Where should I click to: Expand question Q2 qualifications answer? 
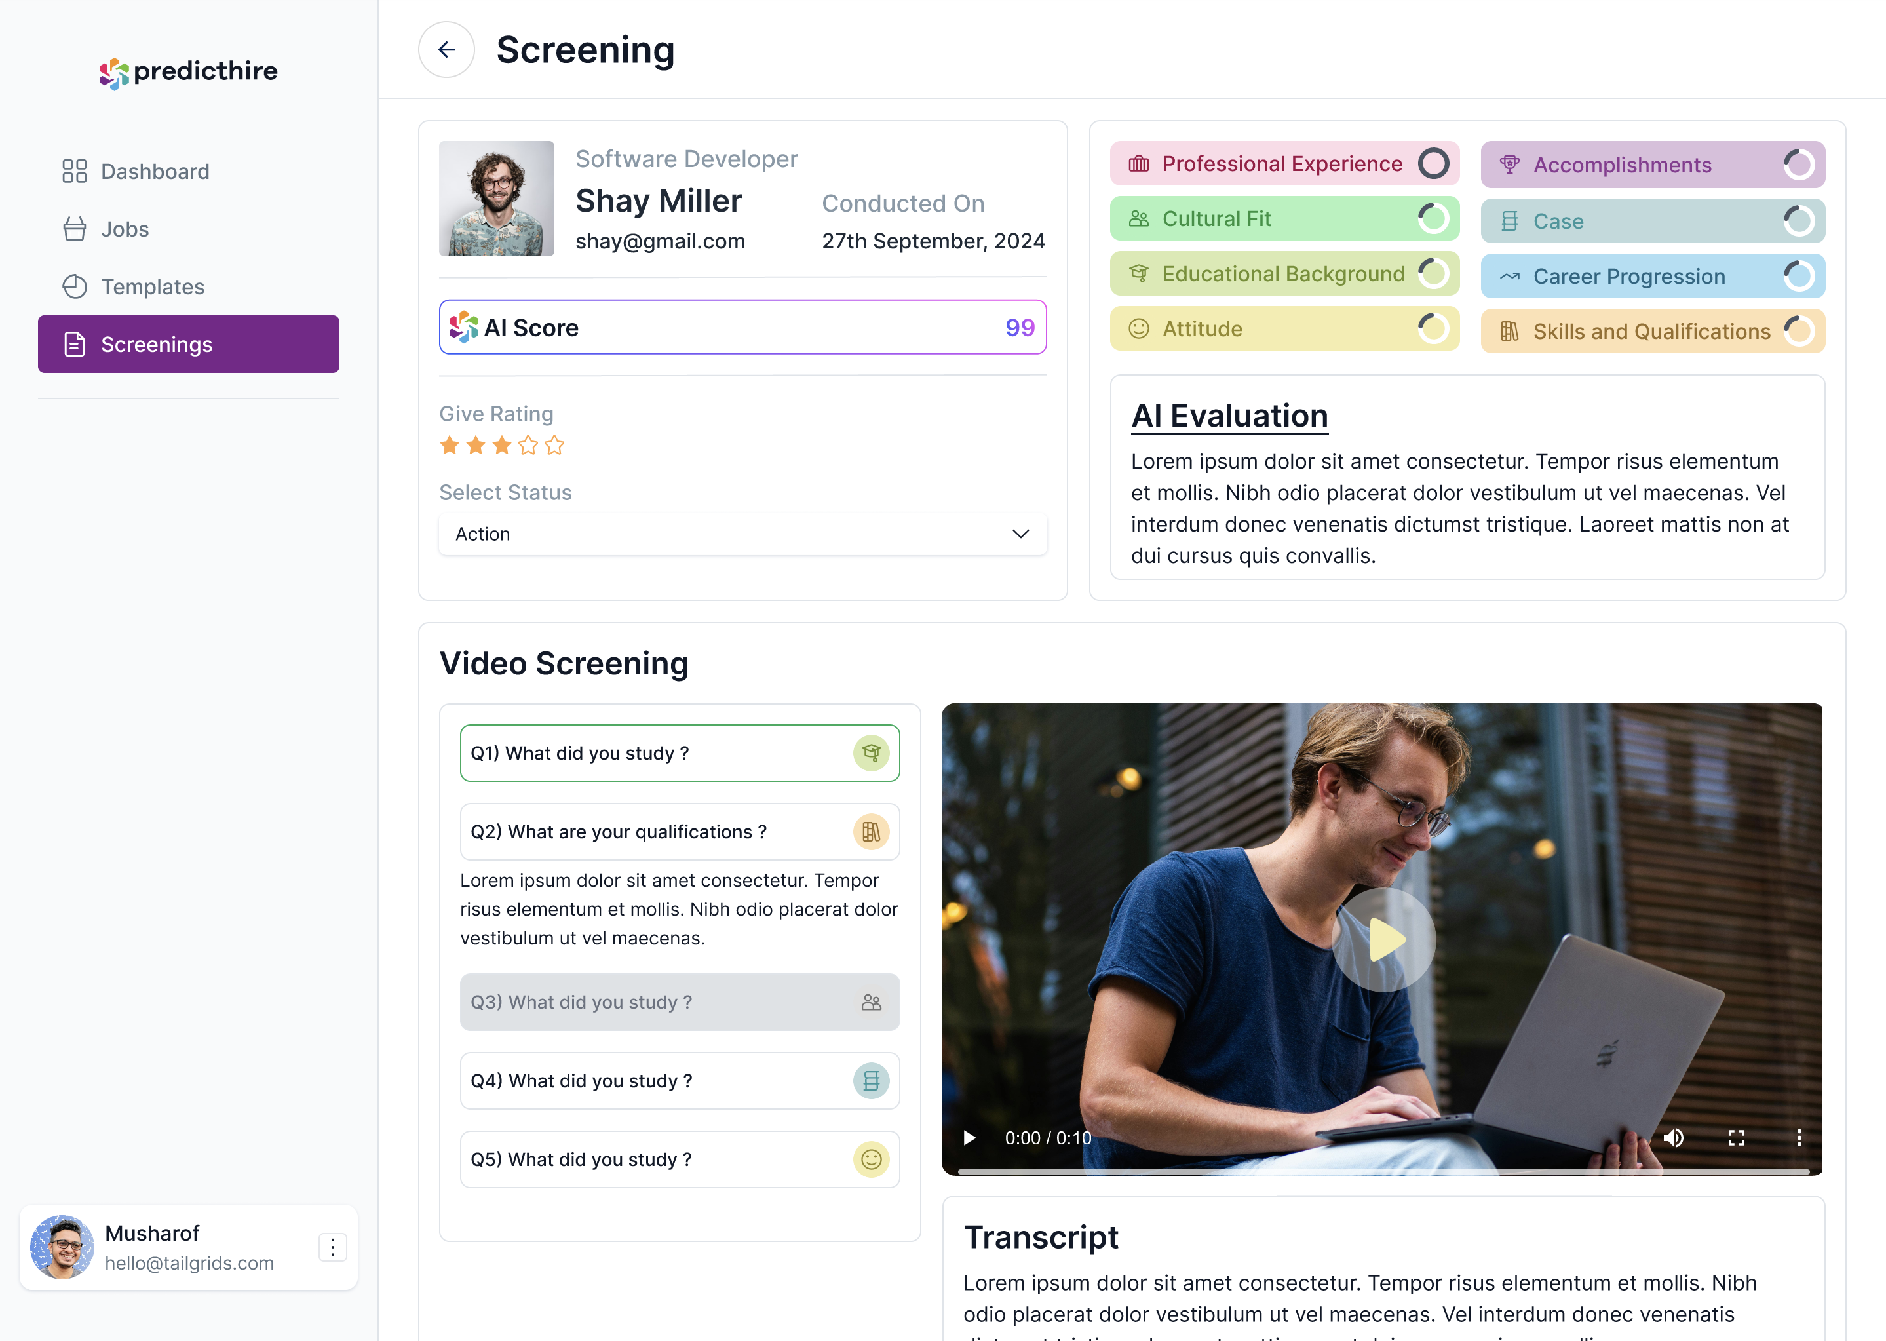click(679, 830)
